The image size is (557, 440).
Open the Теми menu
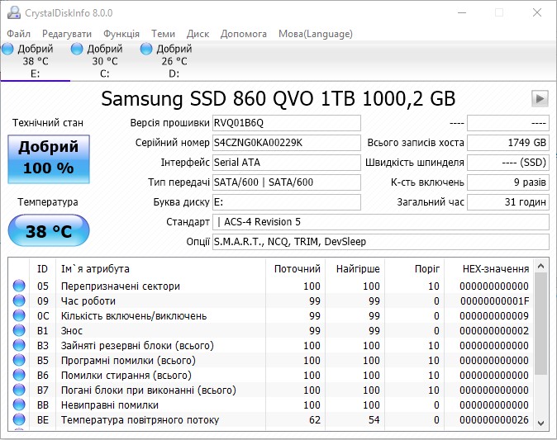pos(163,34)
